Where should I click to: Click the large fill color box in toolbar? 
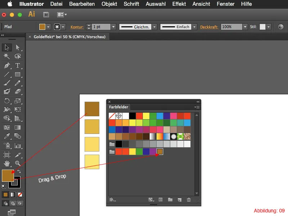point(8,176)
